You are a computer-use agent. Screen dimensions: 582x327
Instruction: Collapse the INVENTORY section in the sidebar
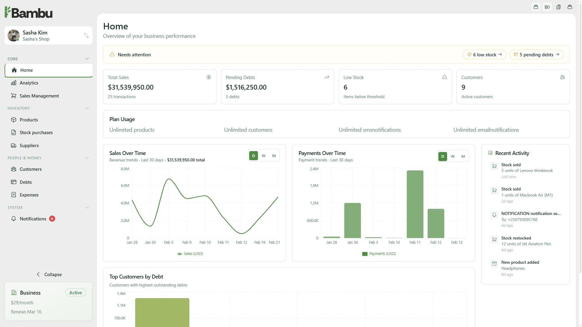tap(87, 108)
